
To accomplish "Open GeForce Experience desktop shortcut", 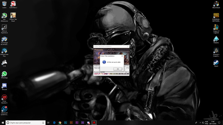I will point(4,29).
